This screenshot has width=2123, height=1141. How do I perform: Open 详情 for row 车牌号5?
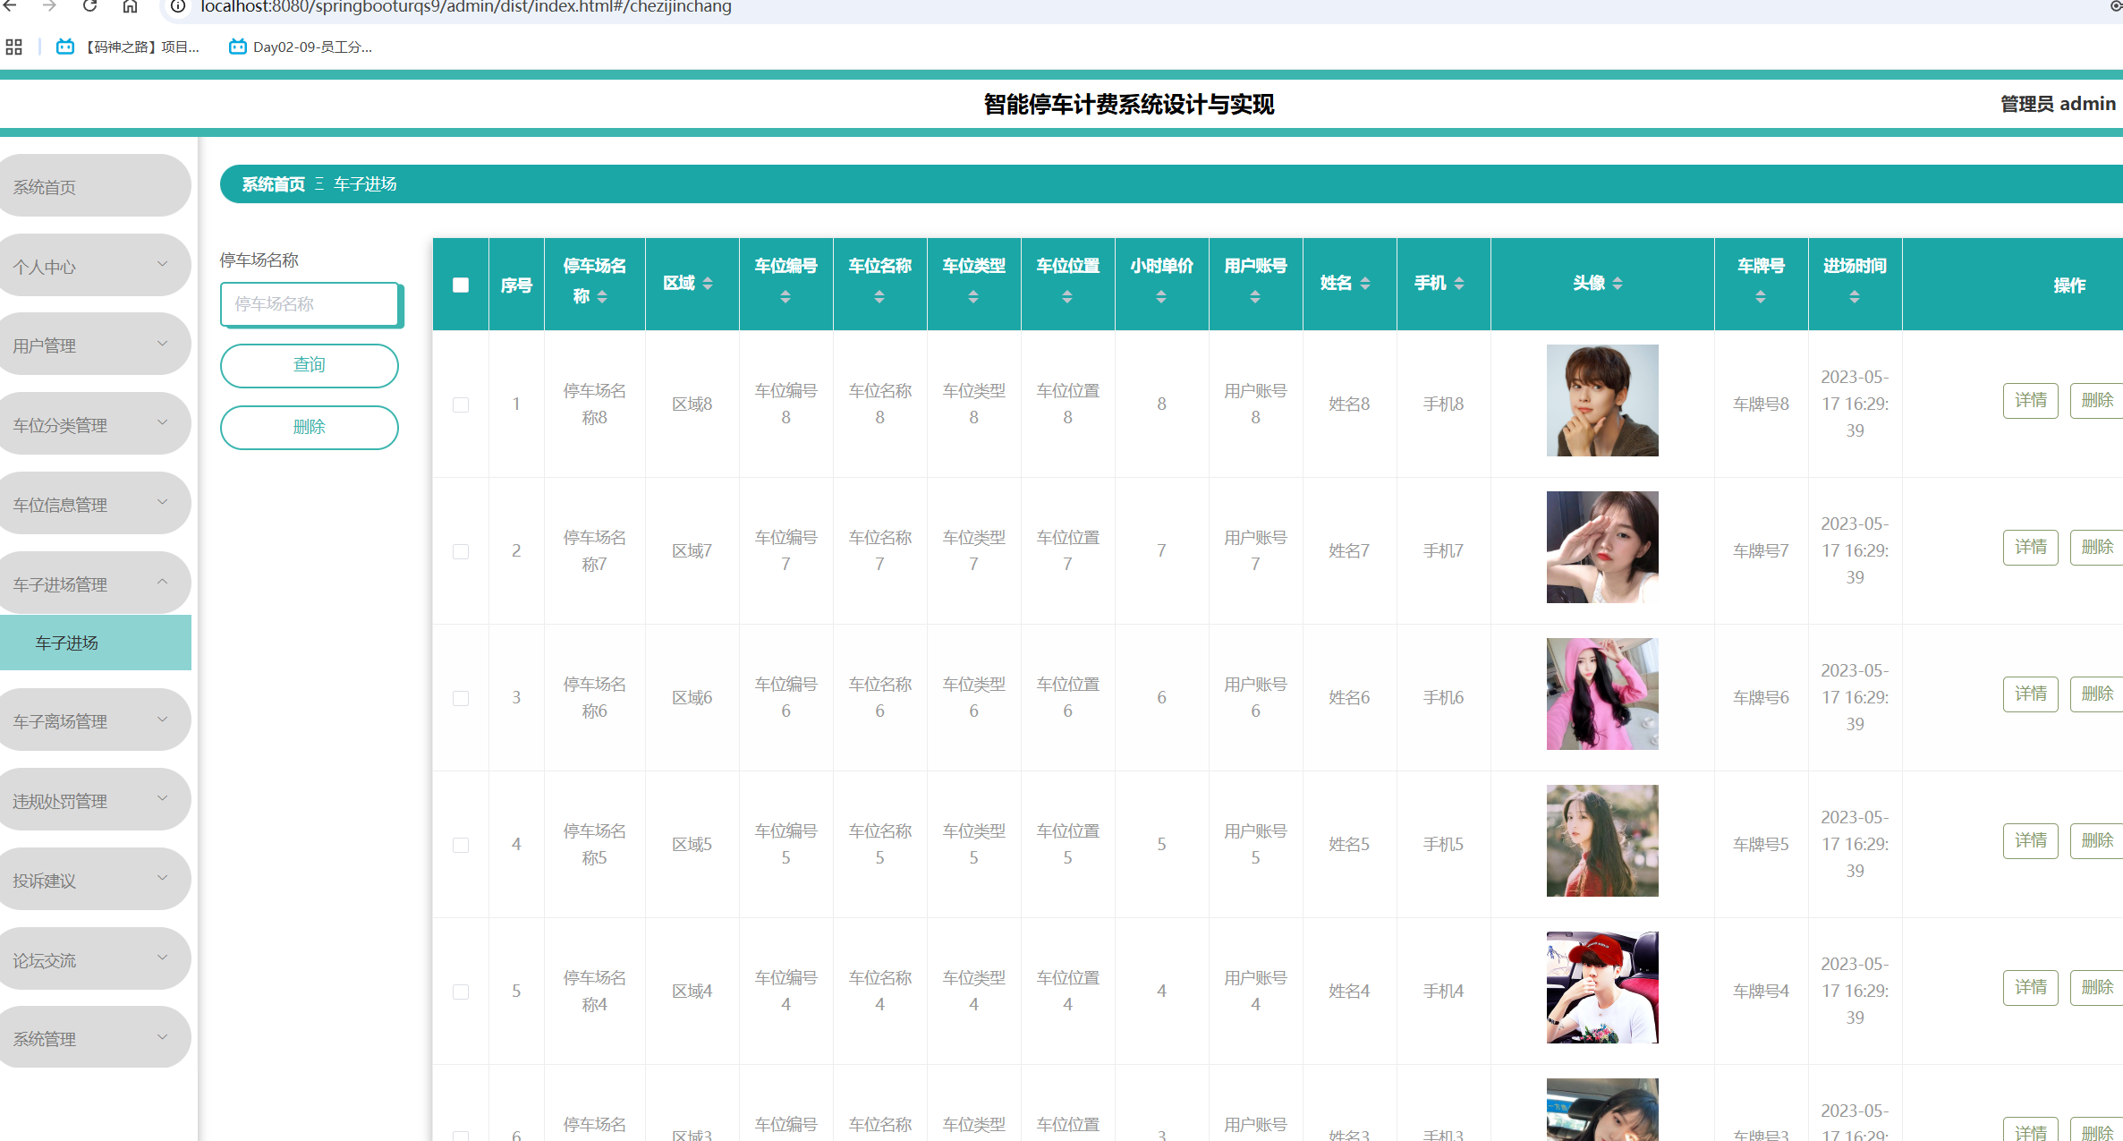pos(2030,840)
